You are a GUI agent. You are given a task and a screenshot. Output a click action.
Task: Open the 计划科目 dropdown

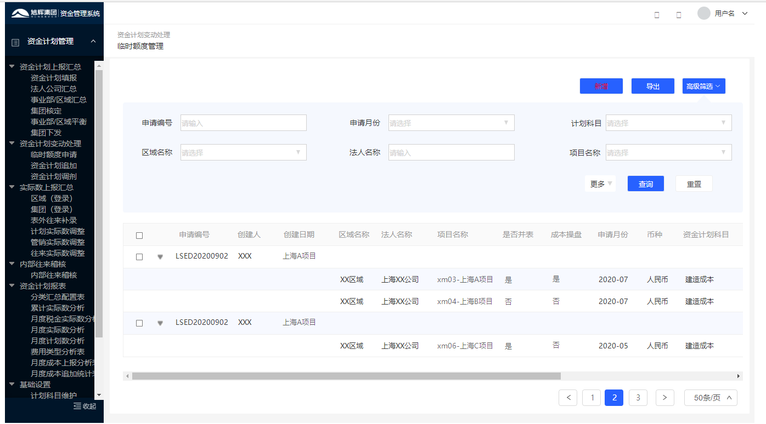click(669, 123)
